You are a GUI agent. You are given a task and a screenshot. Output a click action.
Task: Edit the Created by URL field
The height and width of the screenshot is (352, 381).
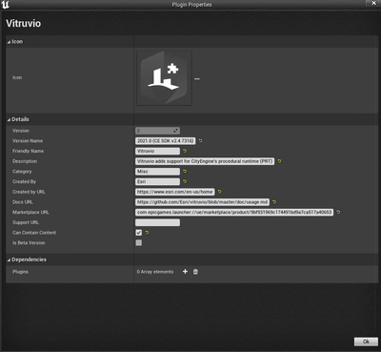175,192
